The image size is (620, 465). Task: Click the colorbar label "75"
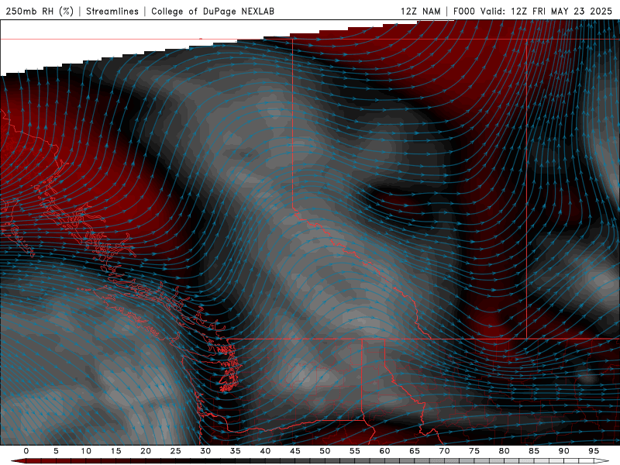tap(474, 451)
